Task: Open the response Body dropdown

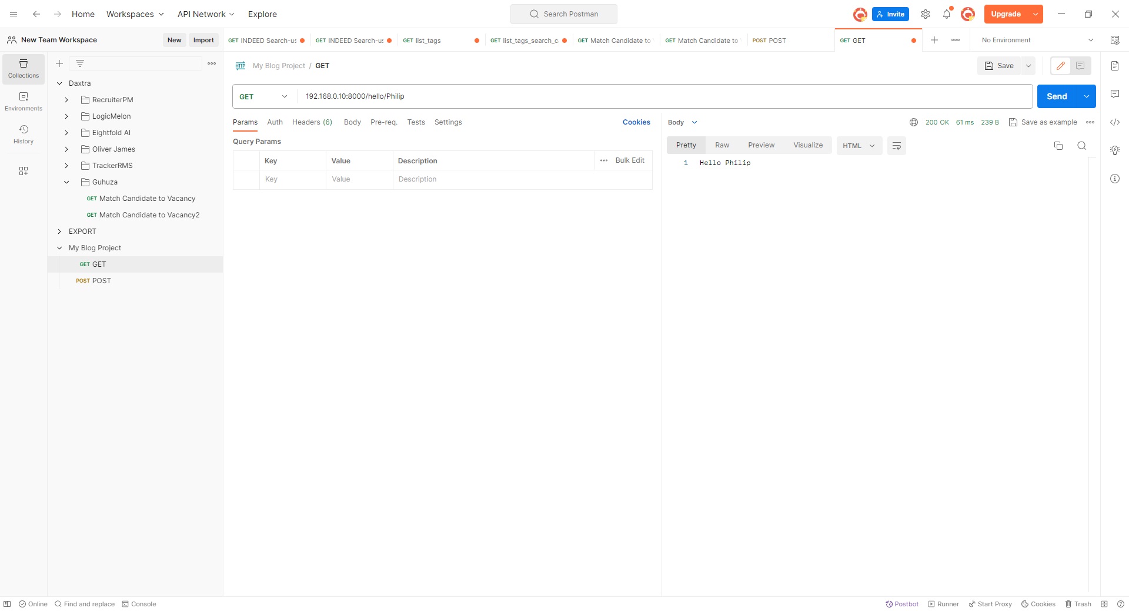Action: coord(683,122)
